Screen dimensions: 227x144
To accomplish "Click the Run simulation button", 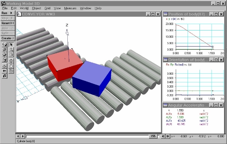I will pyautogui.click(x=8, y=13).
